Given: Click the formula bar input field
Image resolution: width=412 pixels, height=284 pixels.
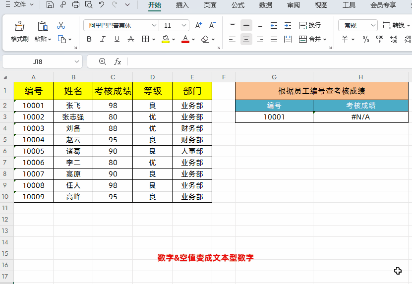Looking at the screenshot, I should (270, 62).
